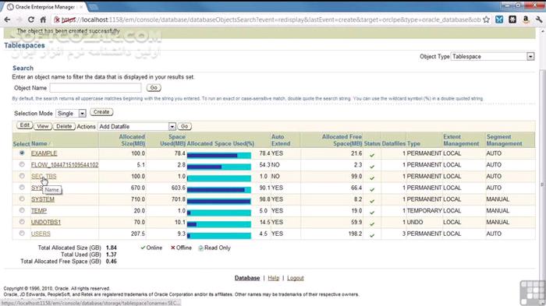Screen dimensions: 546x306
Task: Select the UNDOTBS1 radio button
Action: (22, 222)
